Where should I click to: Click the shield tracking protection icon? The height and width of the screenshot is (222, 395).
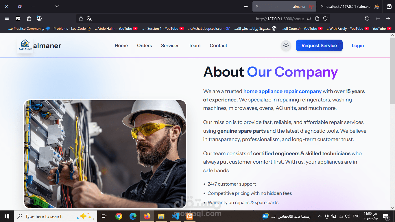[x=325, y=18]
